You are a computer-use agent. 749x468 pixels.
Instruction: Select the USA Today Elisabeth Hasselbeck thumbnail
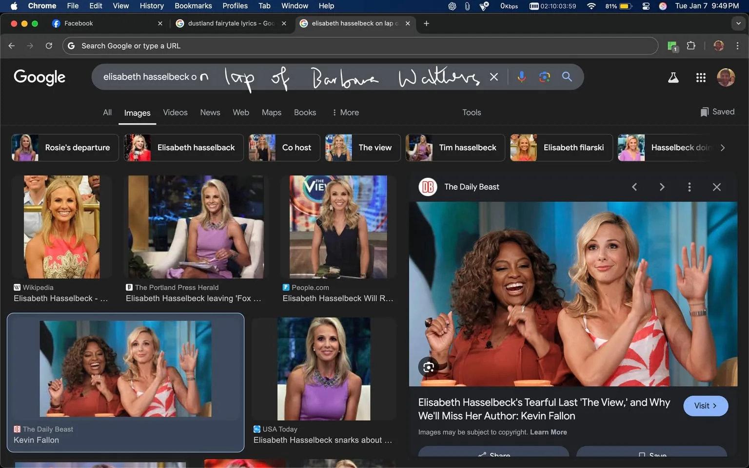(x=323, y=369)
